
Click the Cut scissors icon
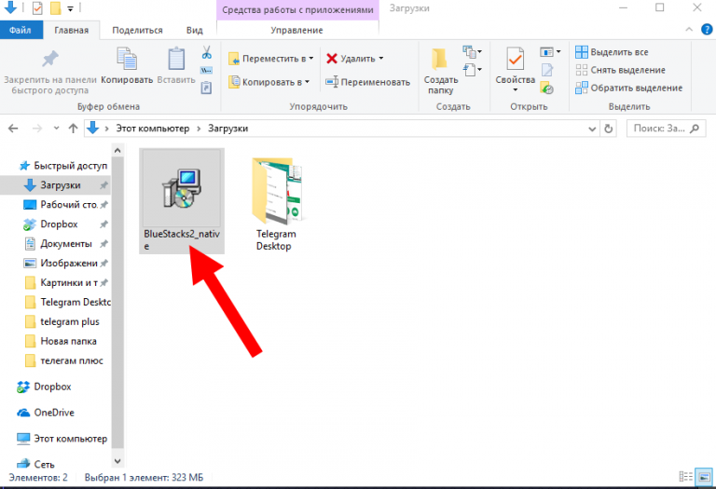[x=206, y=52]
